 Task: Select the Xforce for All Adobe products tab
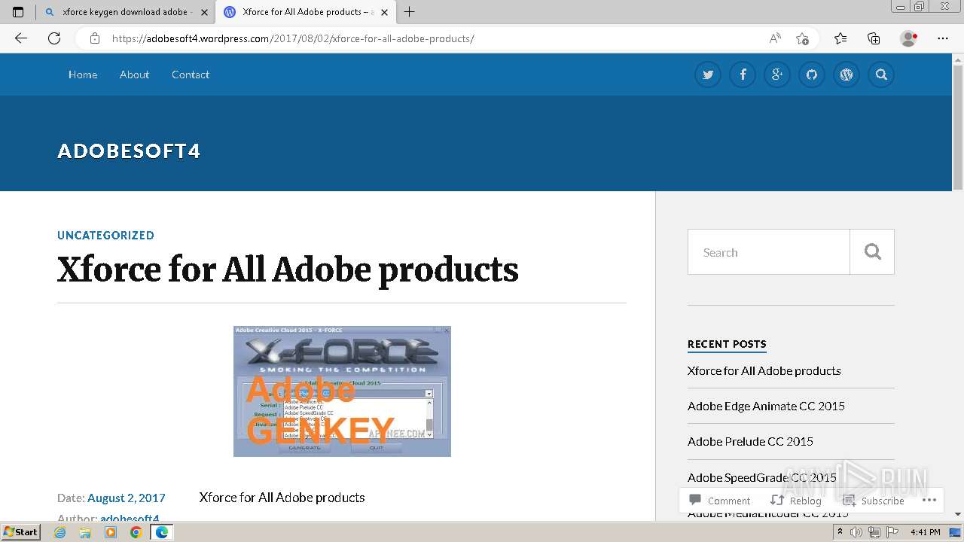tap(305, 12)
